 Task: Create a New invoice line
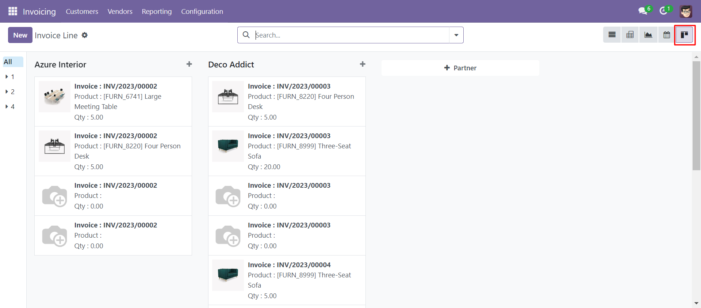click(x=20, y=35)
